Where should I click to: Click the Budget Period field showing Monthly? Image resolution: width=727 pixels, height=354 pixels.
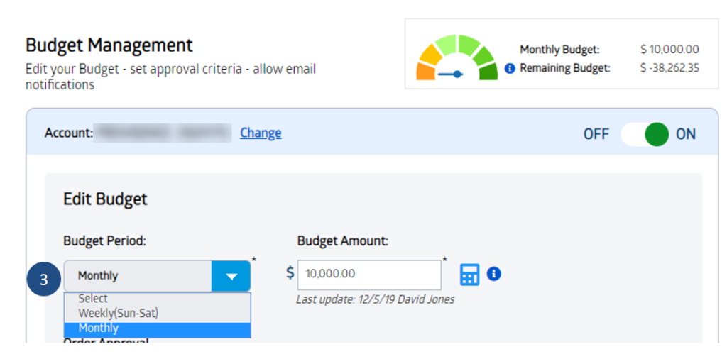click(x=157, y=276)
